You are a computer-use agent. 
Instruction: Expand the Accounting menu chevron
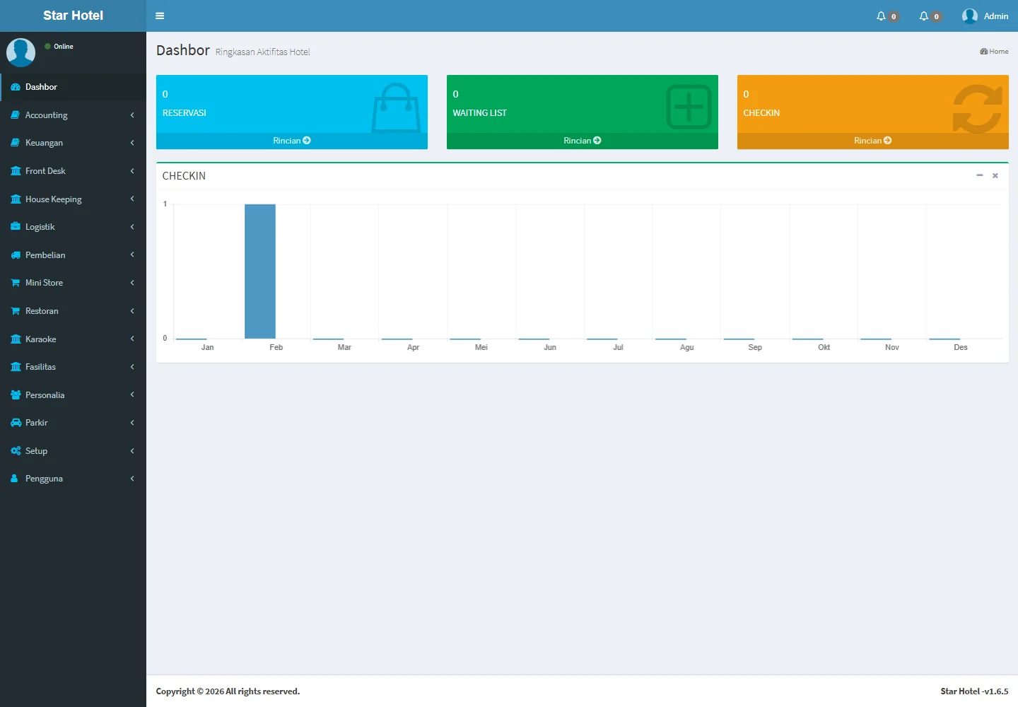(x=132, y=115)
